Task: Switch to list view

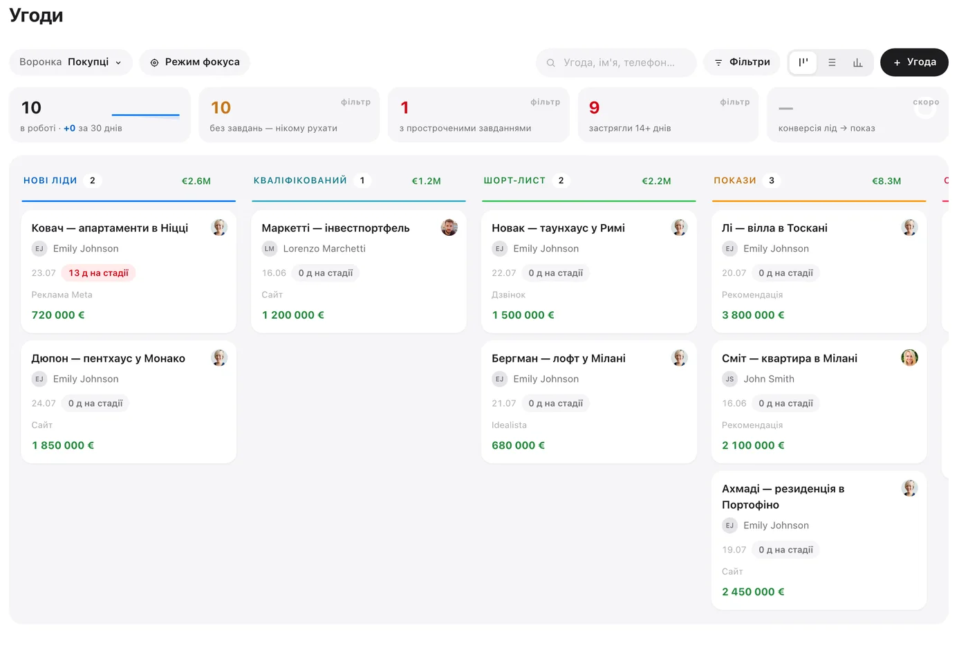Action: [832, 62]
